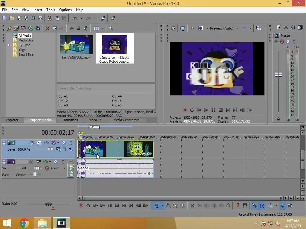Viewport: 306px width, 229px height.
Task: Delete selected events with timeline X icon
Action: coord(192,205)
